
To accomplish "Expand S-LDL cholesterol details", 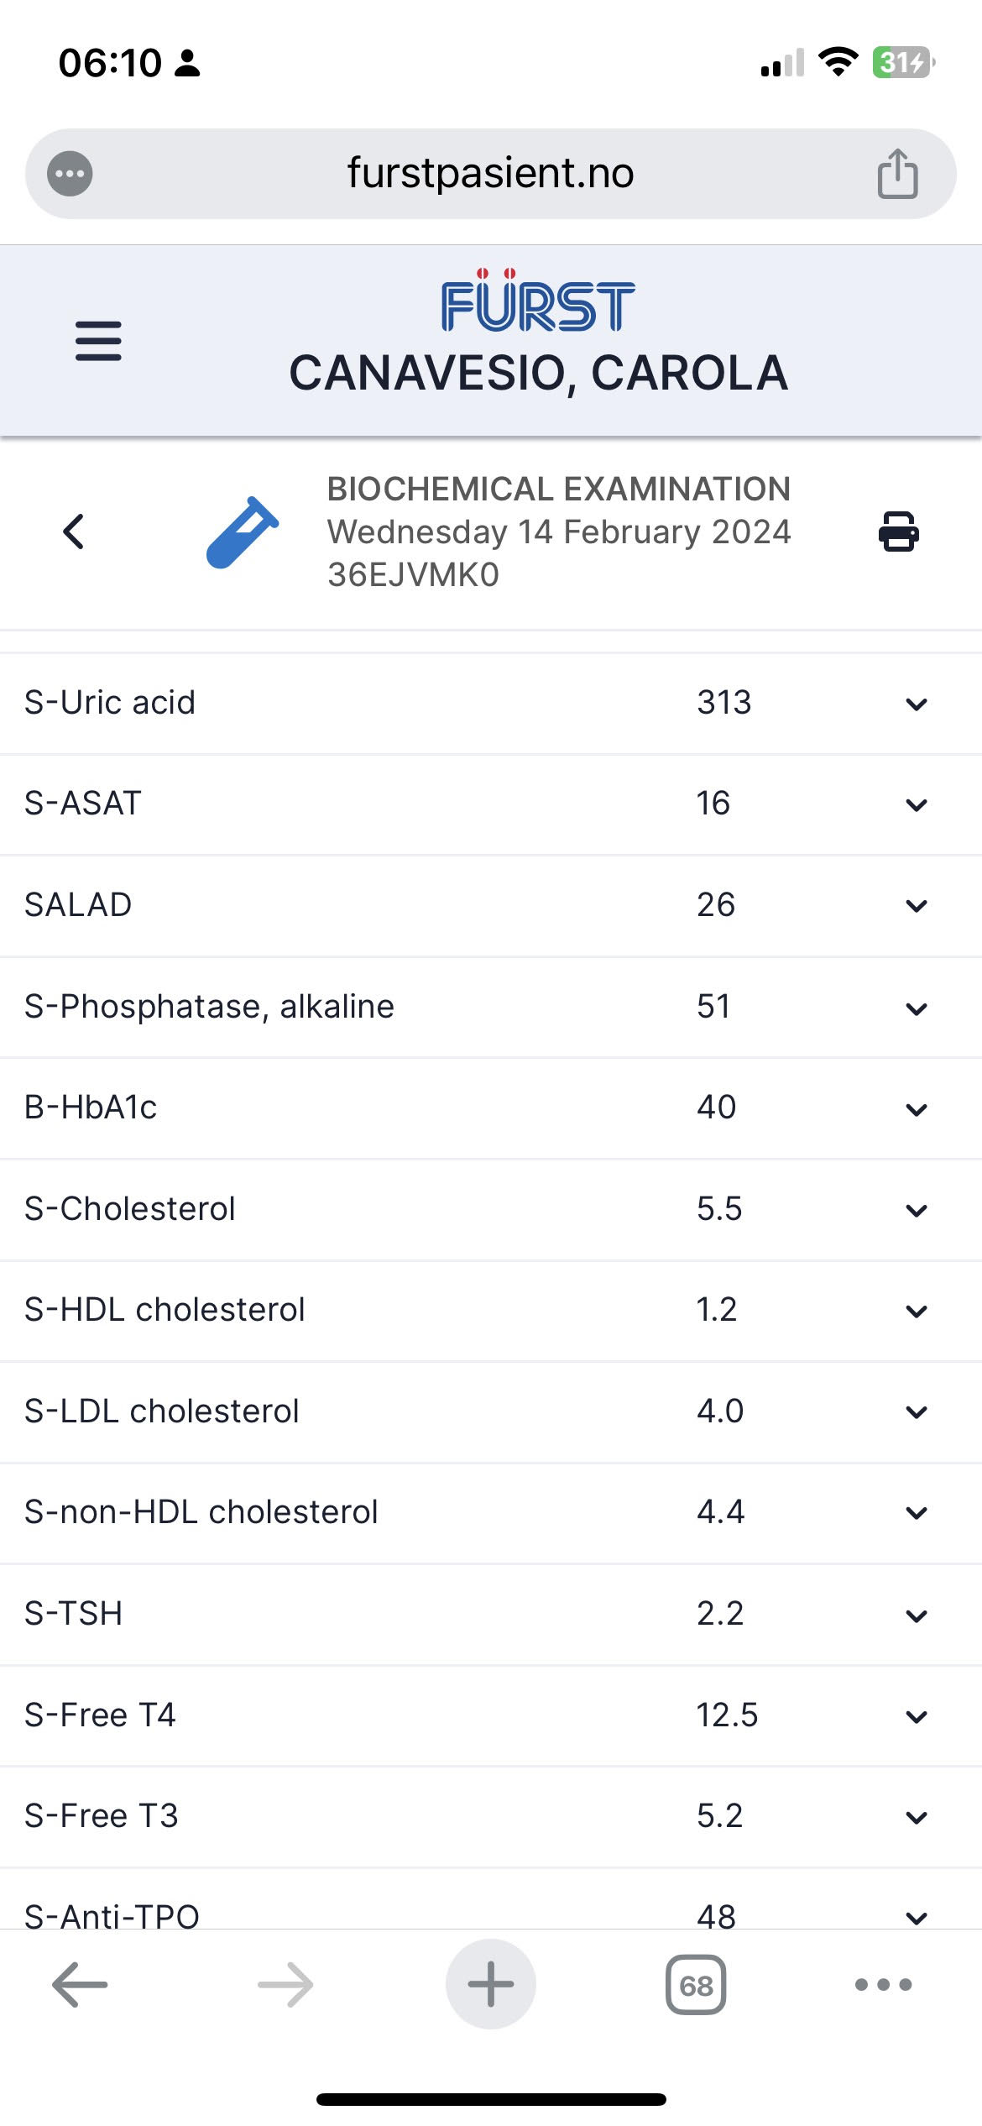I will tap(917, 1412).
